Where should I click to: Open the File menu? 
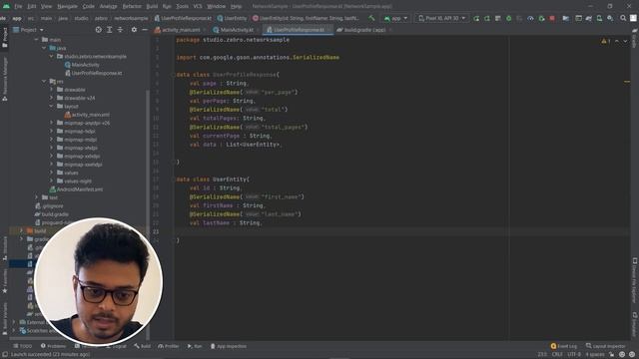[18, 7]
